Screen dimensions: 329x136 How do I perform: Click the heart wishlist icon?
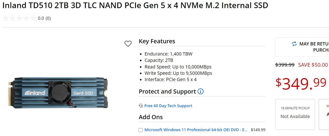[x=128, y=44]
